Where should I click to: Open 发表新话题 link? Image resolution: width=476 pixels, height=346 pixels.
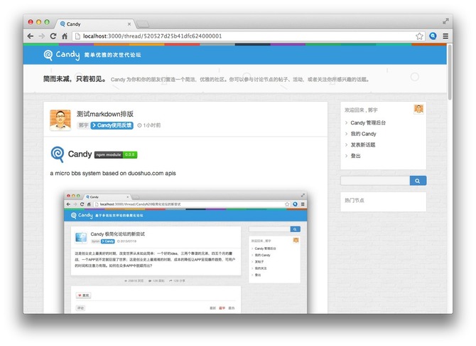click(x=363, y=145)
